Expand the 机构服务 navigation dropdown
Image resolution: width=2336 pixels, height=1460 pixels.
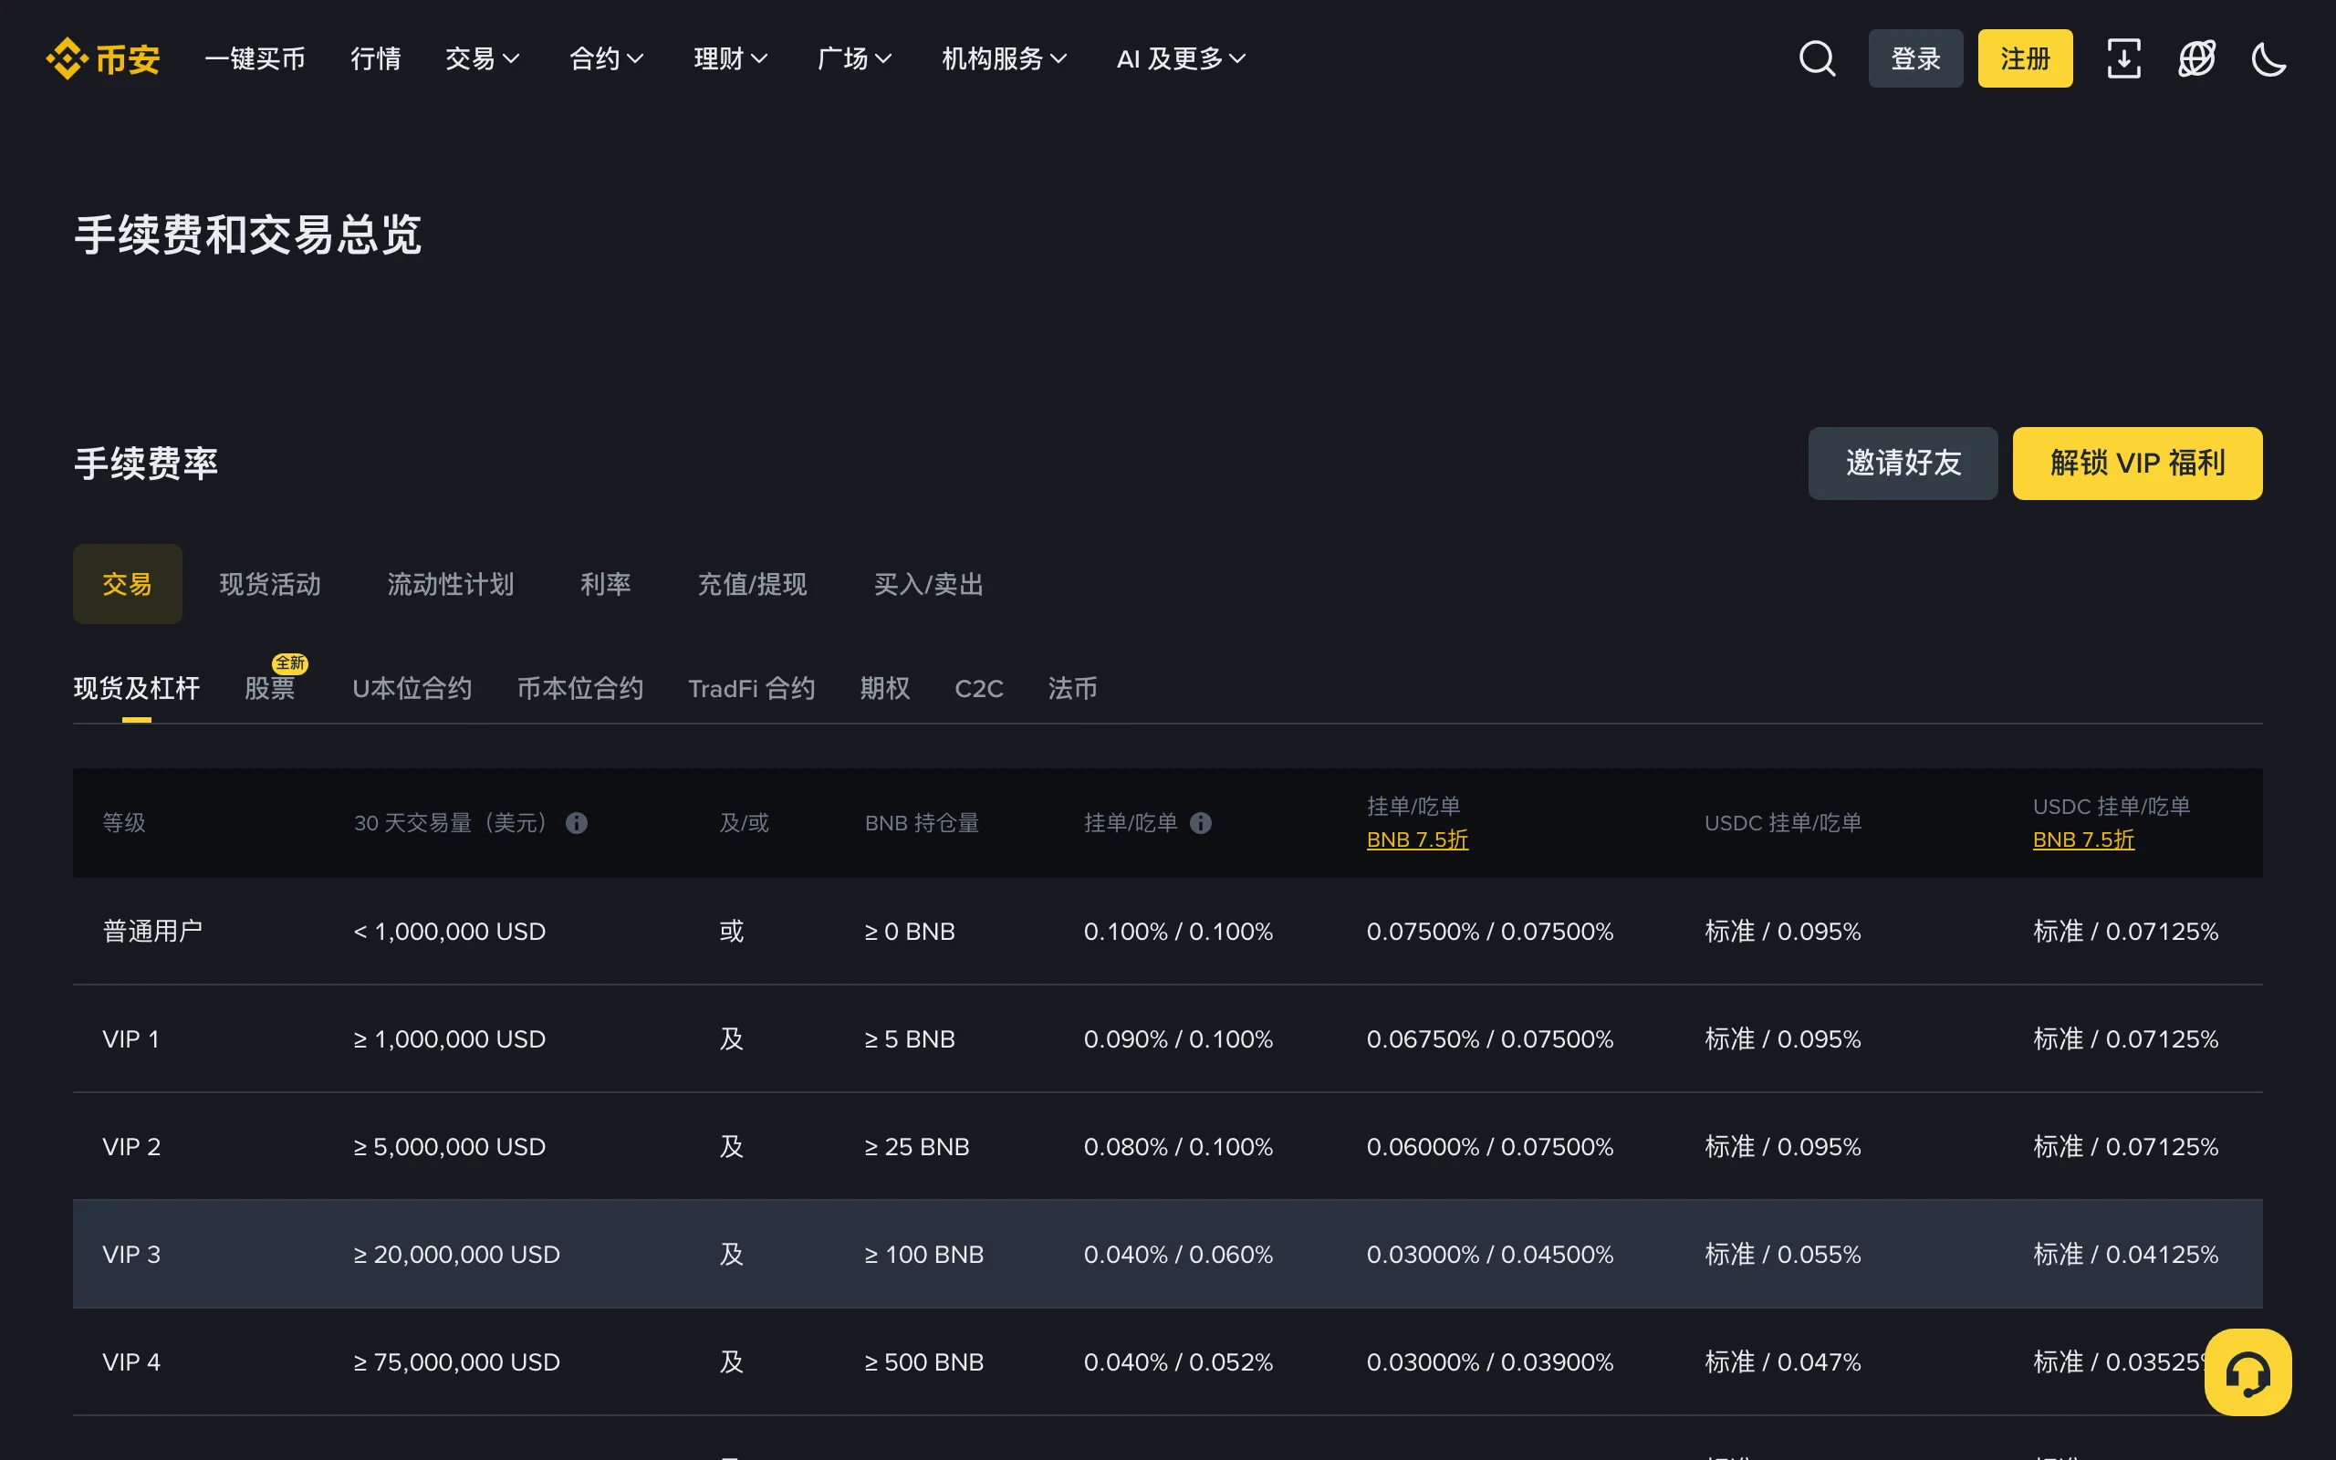1005,59
